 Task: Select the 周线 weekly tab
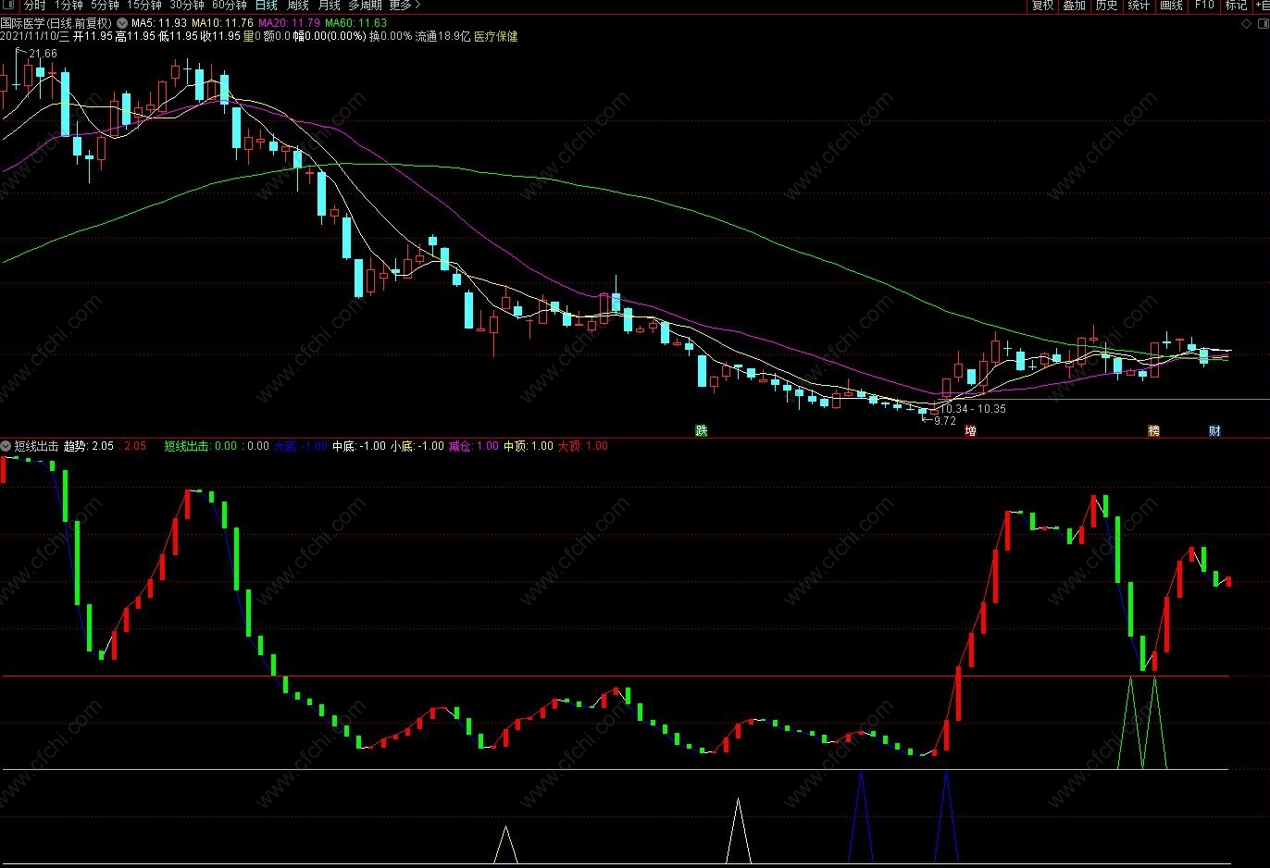pyautogui.click(x=297, y=6)
